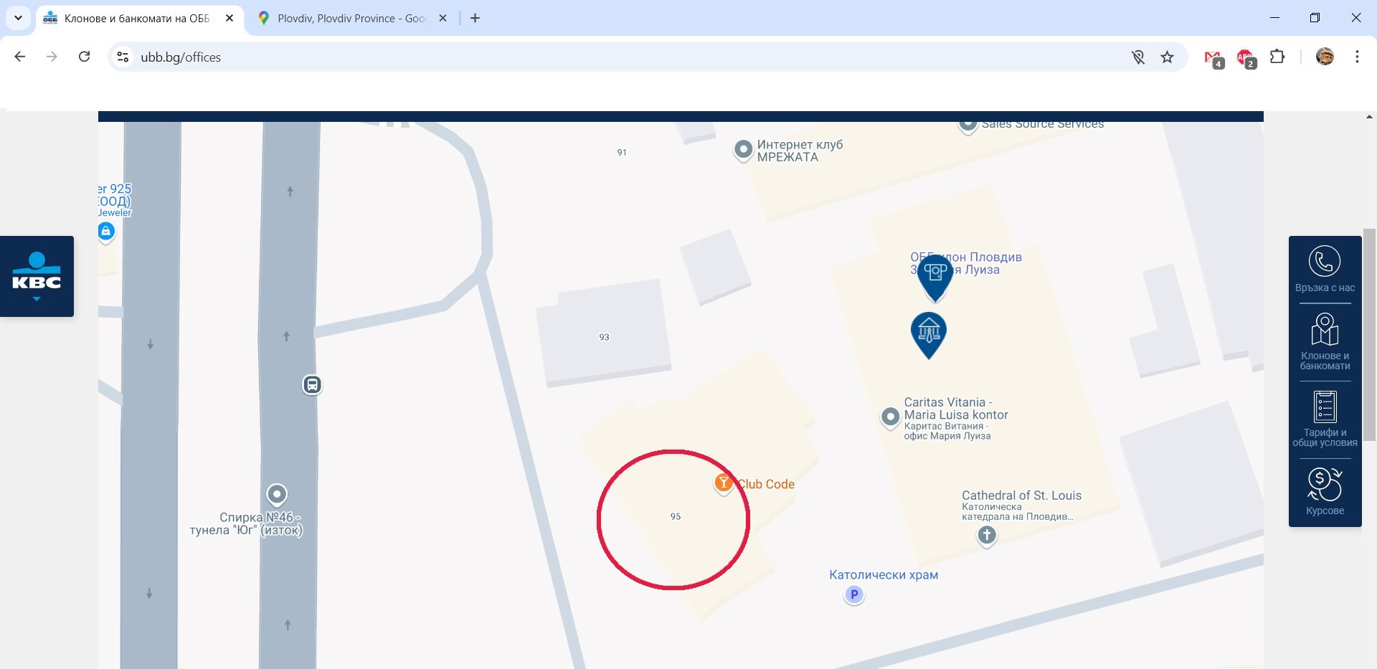The width and height of the screenshot is (1377, 669).
Task: Open the tab search dropdown arrow
Action: pos(18,18)
